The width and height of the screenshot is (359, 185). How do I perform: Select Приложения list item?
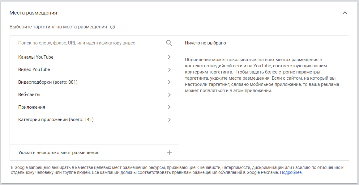[x=94, y=107]
